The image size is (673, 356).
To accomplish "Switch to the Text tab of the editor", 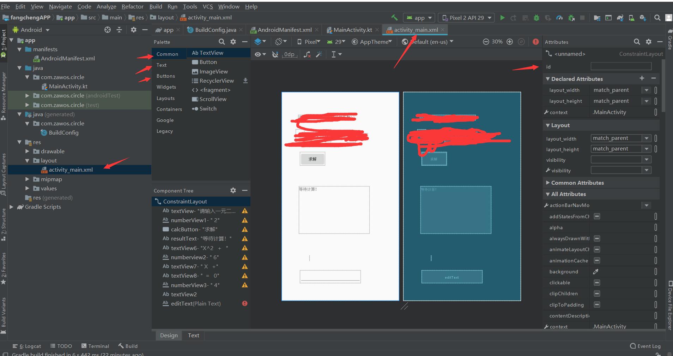I will (x=193, y=335).
